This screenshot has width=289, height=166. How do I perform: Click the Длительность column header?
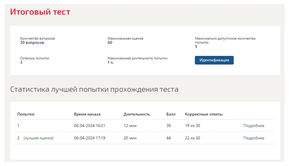pos(136,114)
